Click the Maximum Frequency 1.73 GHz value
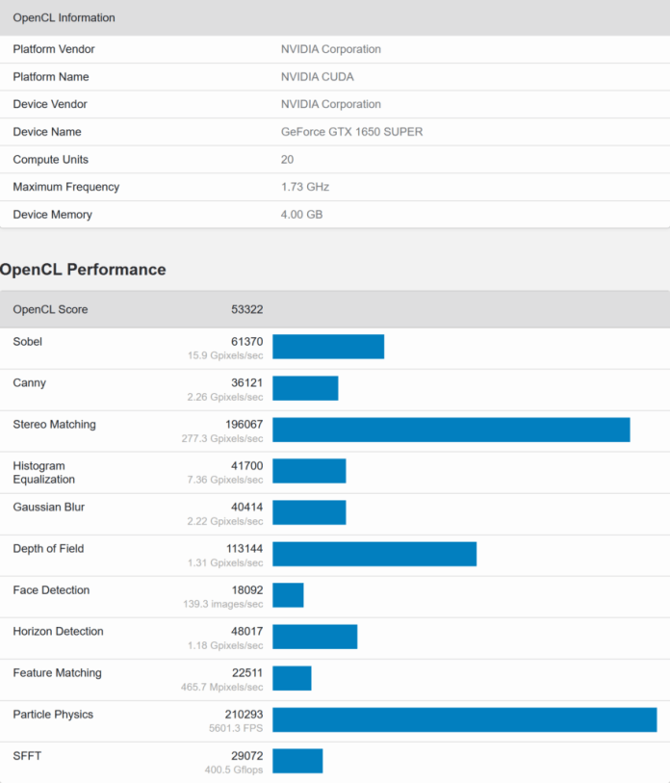Image resolution: width=670 pixels, height=783 pixels. [x=304, y=187]
